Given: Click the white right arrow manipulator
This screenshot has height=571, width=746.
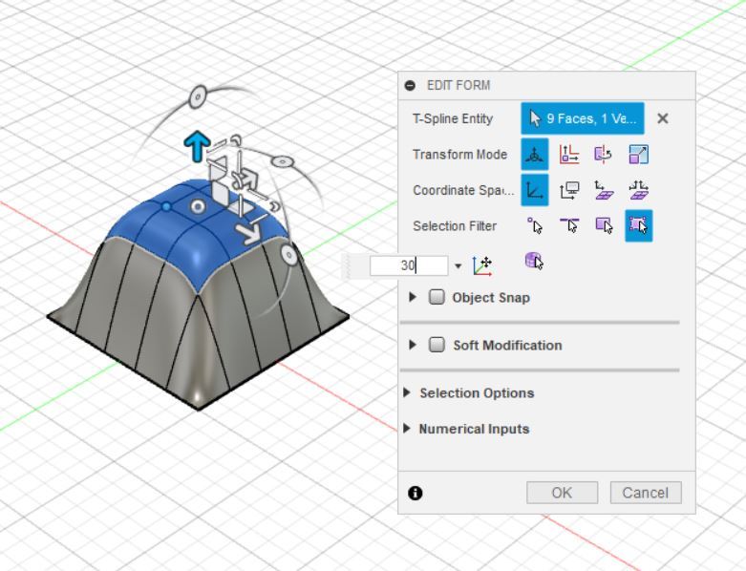Looking at the screenshot, I should [x=248, y=233].
